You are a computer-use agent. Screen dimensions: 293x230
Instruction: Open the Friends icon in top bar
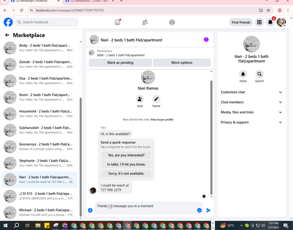(145, 22)
